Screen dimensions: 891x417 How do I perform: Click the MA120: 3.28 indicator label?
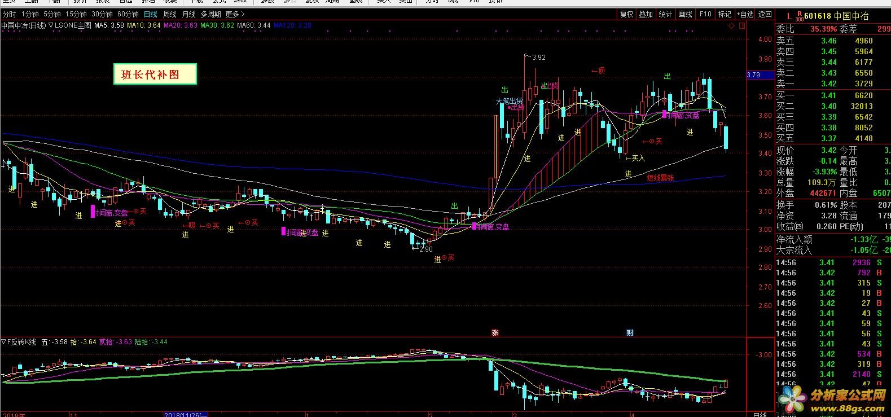click(x=293, y=25)
